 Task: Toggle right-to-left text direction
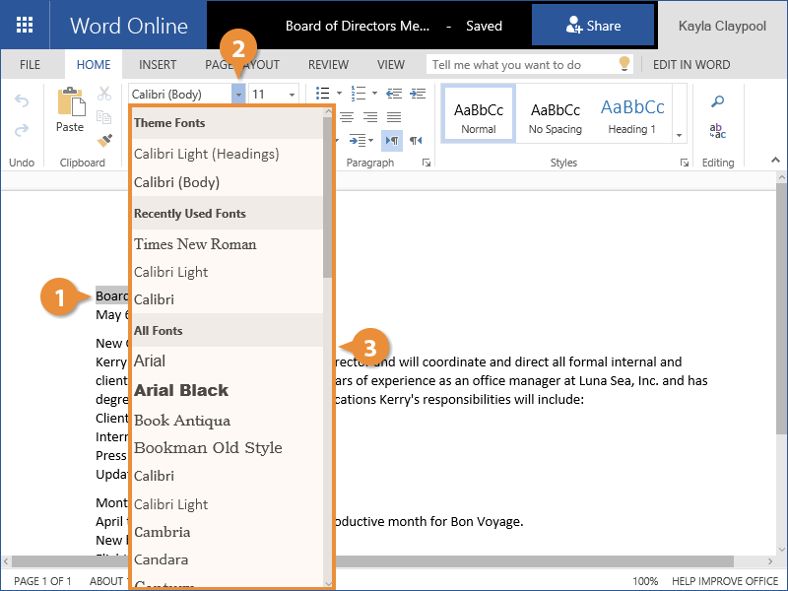tap(417, 141)
